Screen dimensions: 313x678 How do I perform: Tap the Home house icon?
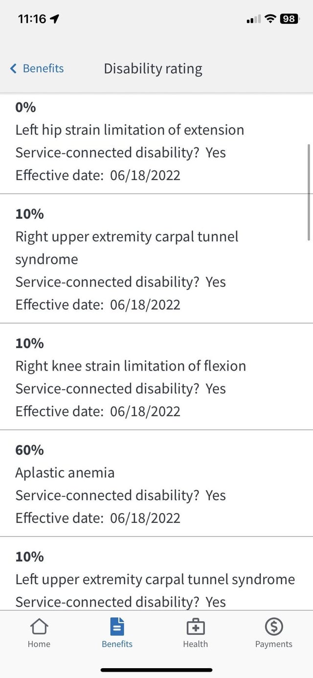click(39, 626)
